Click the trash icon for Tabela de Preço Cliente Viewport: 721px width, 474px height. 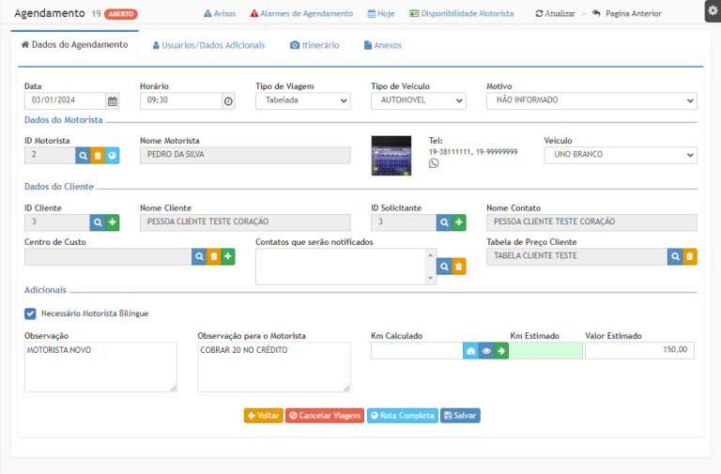coord(690,256)
